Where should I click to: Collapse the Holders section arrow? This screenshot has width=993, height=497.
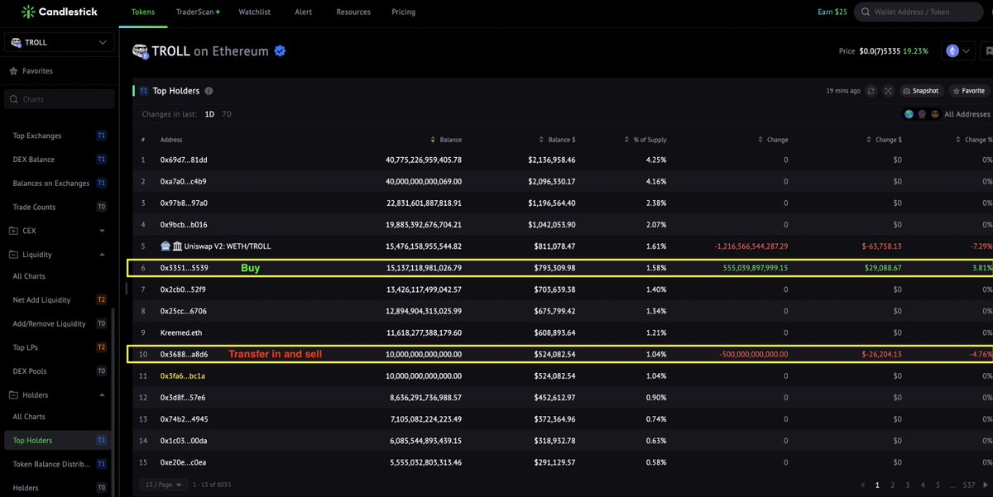[x=102, y=395]
